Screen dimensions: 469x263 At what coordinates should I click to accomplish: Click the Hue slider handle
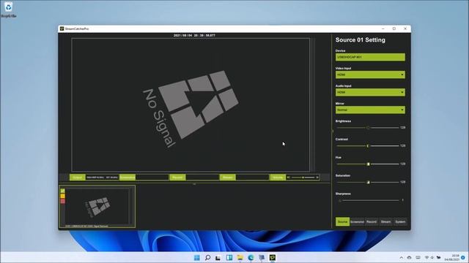click(x=368, y=164)
